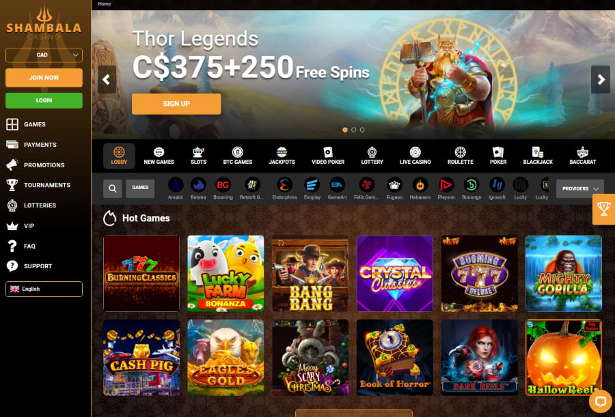
Task: Select the second carousel dot indicator
Action: coord(354,130)
